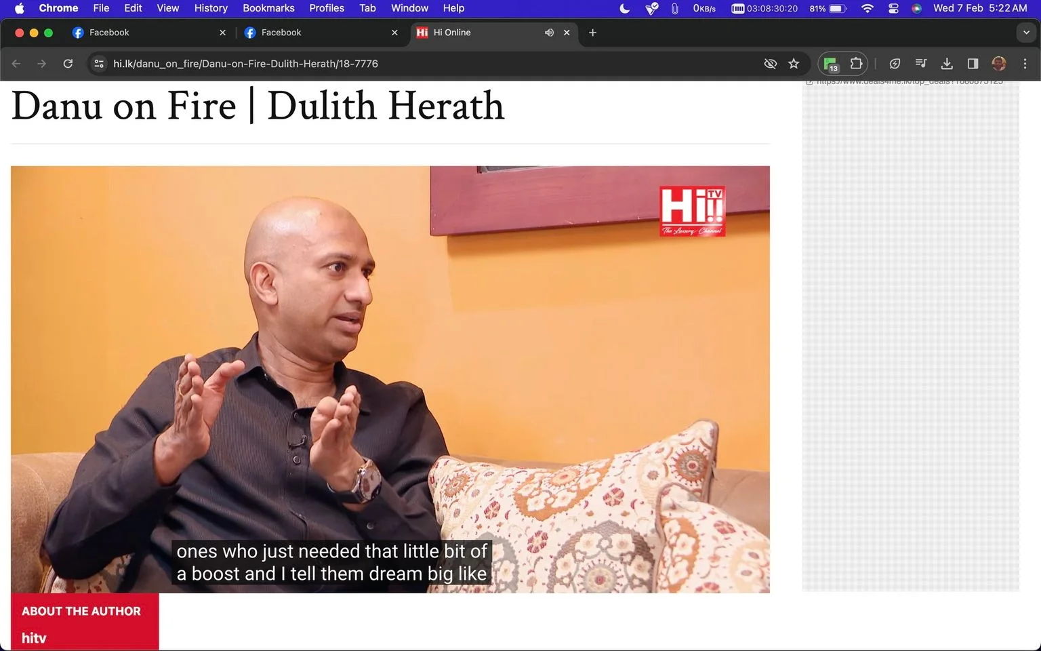The image size is (1041, 651).
Task: Reload the page with the refresh icon
Action: (x=68, y=64)
